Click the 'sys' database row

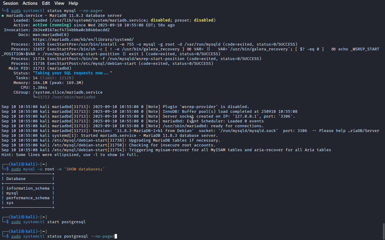[x=10, y=203]
